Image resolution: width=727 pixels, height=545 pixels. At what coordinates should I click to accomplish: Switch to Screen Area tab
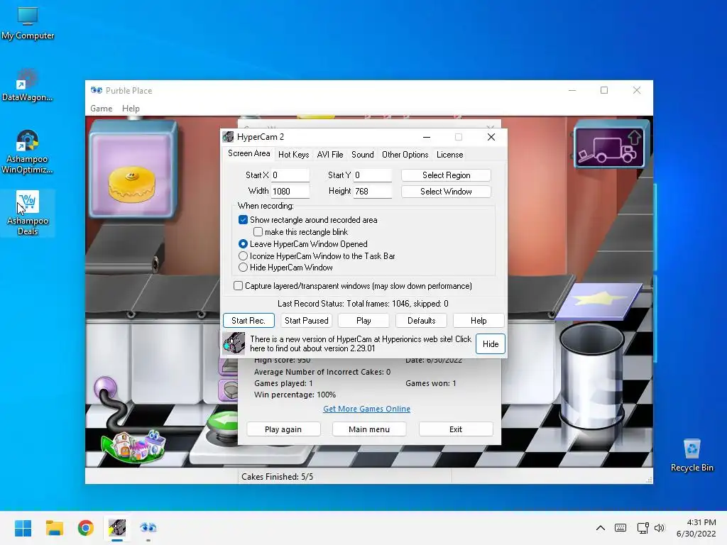tap(248, 153)
